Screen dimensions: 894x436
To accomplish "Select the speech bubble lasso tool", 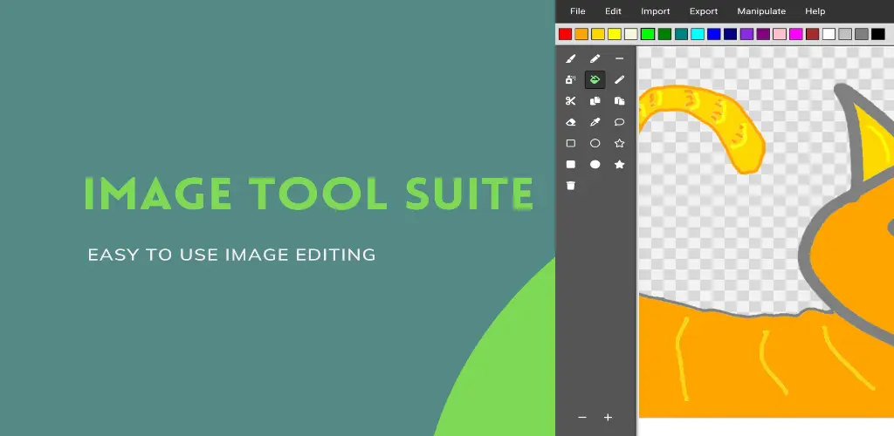I will tap(619, 122).
